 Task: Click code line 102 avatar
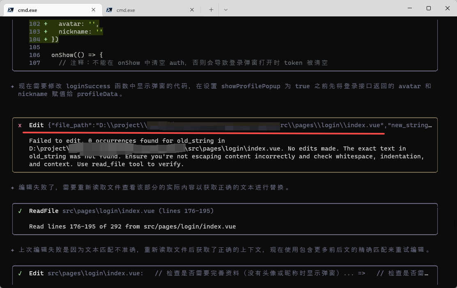point(64,24)
